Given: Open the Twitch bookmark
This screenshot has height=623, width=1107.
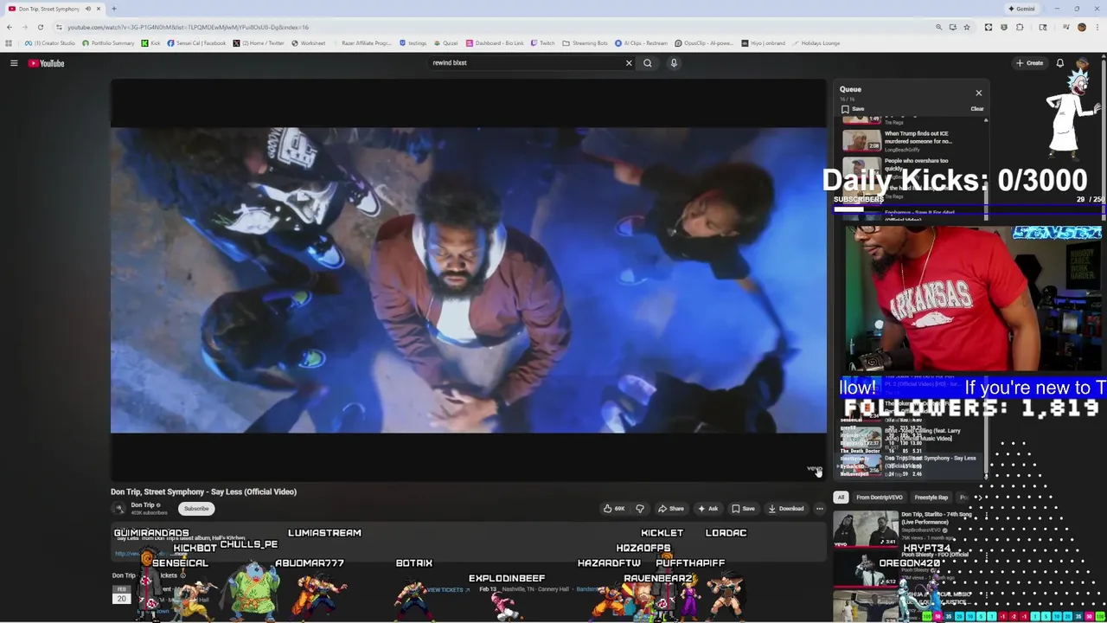Looking at the screenshot, I should click(x=542, y=43).
